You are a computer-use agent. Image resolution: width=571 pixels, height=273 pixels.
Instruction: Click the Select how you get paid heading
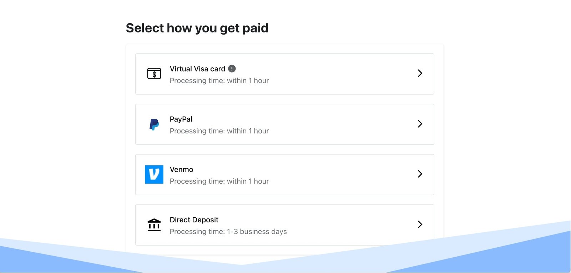pyautogui.click(x=197, y=28)
